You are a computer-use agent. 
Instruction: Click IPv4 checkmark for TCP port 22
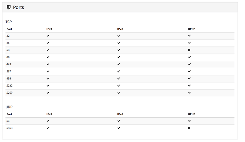pos(48,36)
